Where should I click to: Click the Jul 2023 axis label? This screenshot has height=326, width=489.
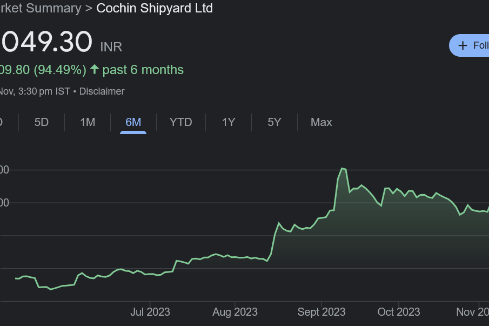click(x=150, y=312)
